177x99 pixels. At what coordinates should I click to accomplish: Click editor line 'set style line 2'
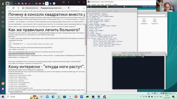tap(93, 29)
